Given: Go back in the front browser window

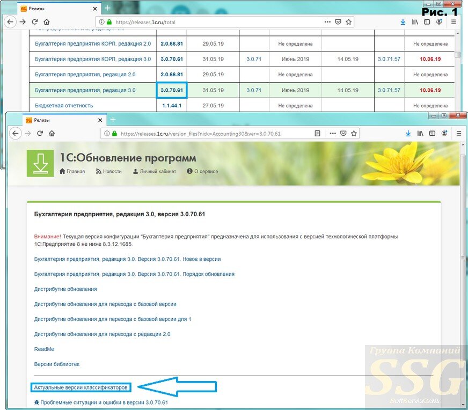Looking at the screenshot, I should [15, 134].
